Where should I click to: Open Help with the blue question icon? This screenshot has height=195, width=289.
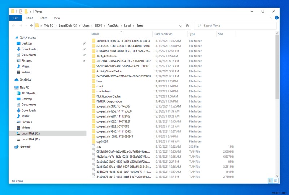pyautogui.click(x=276, y=18)
